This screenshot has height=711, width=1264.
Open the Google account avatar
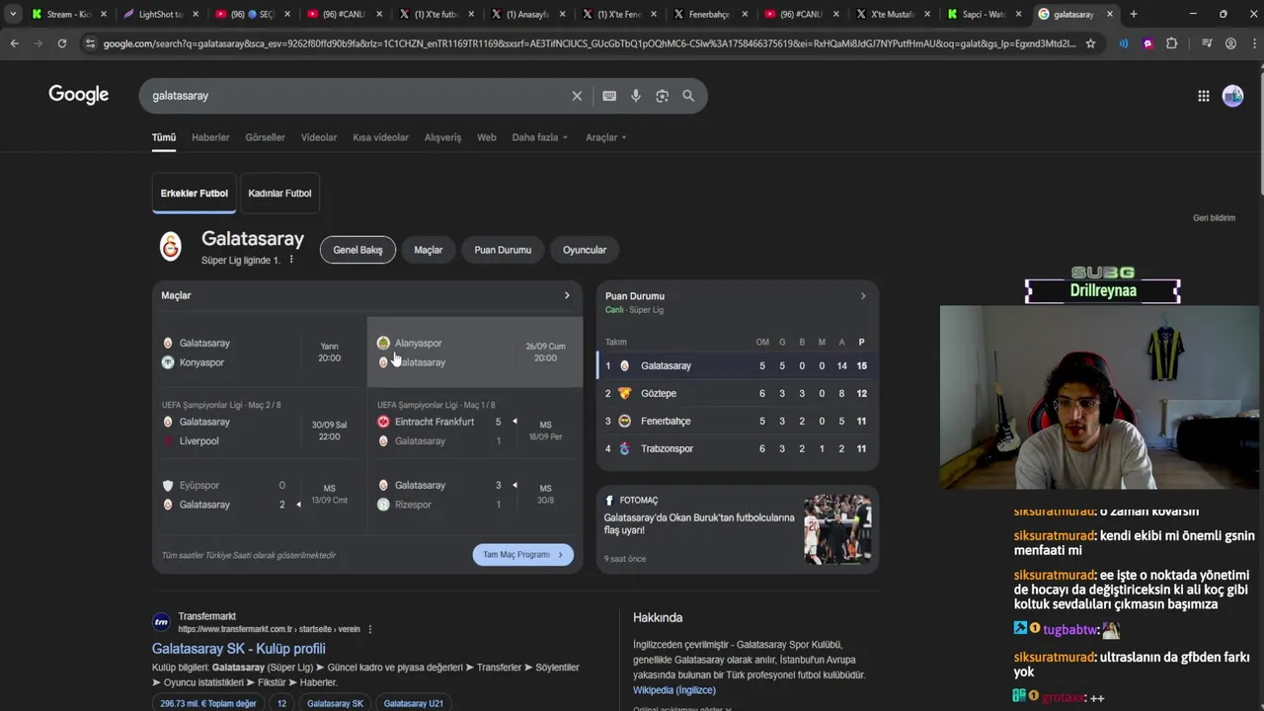coord(1232,96)
